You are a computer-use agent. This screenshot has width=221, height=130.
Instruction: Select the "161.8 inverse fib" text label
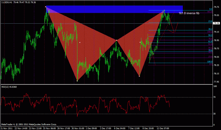pyautogui.click(x=189, y=13)
